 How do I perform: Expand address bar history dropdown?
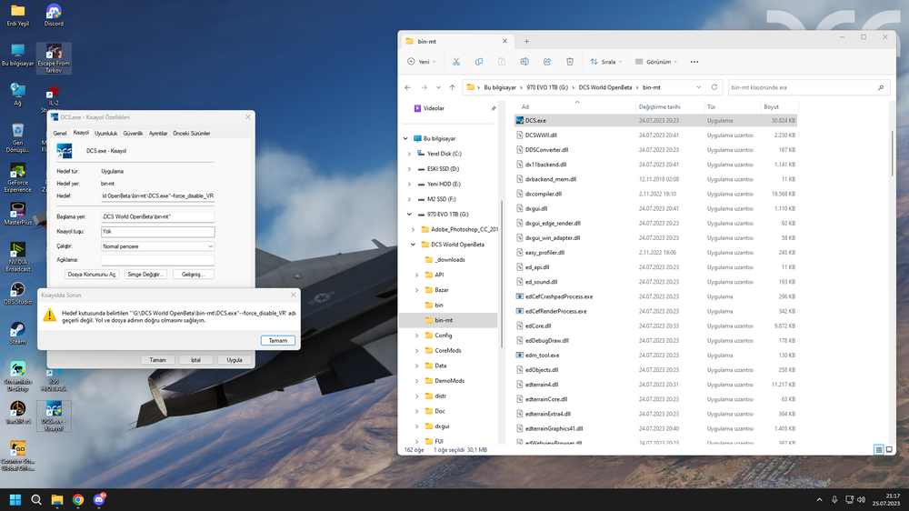[698, 87]
